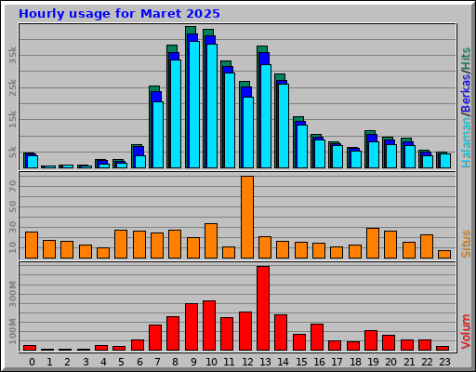Viewport: 476px width, 372px height.
Task: Click the cyan Halaman bar at hour 13
Action: [266, 116]
